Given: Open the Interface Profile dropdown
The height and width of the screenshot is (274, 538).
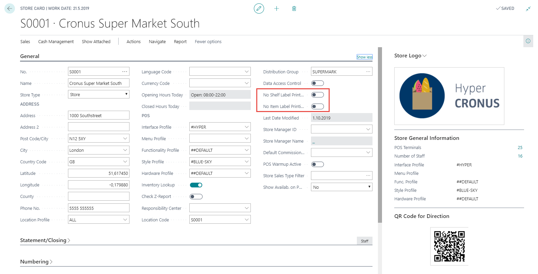Looking at the screenshot, I should click(x=247, y=127).
